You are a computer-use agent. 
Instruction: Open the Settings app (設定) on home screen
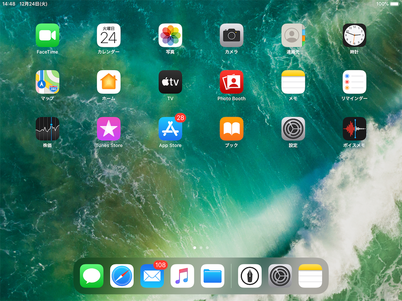pos(293,129)
